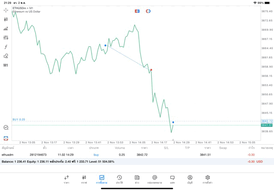Open the M1 timeframe selector

[x=6, y=65]
